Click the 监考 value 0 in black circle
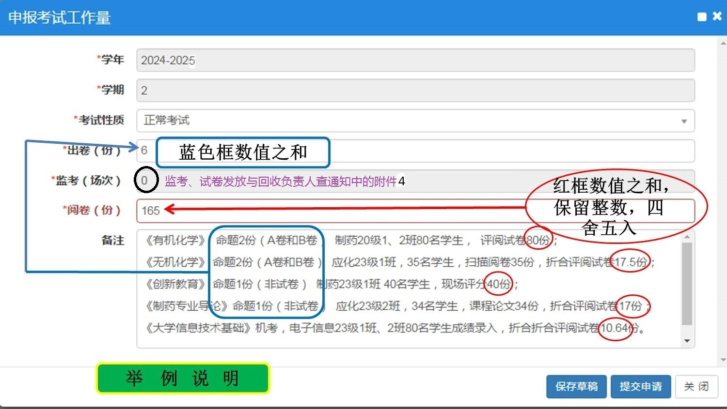Screen dimensions: 727x409 [x=145, y=181]
